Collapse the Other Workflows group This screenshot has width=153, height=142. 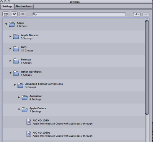click(10, 73)
